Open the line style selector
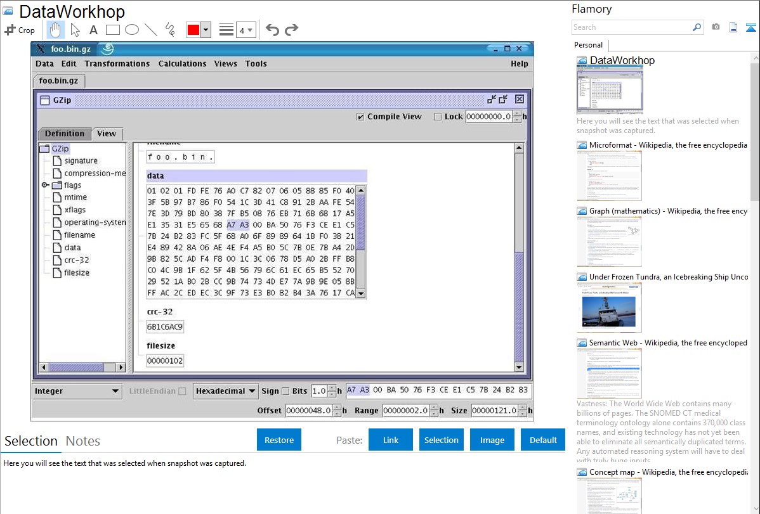Screen dimensions: 760x514 pos(226,30)
